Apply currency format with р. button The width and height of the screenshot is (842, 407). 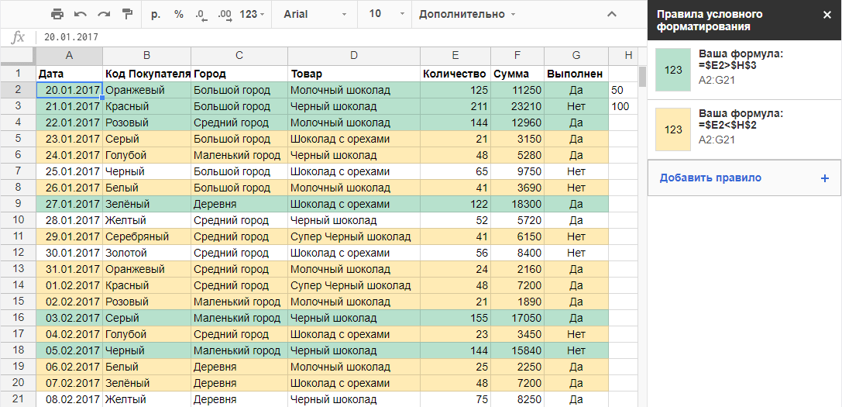pyautogui.click(x=156, y=15)
